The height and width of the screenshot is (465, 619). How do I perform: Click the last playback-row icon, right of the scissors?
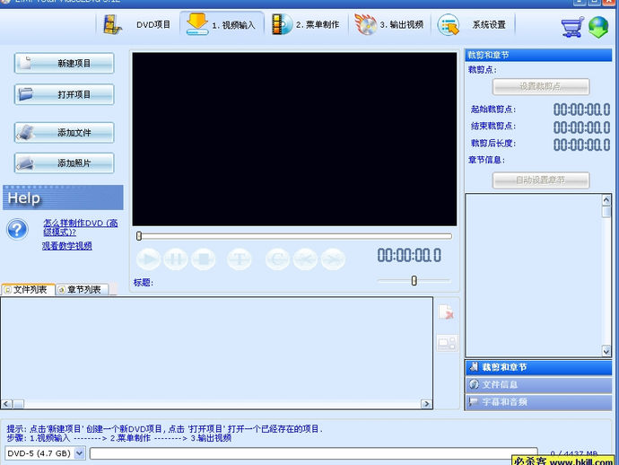tap(333, 259)
